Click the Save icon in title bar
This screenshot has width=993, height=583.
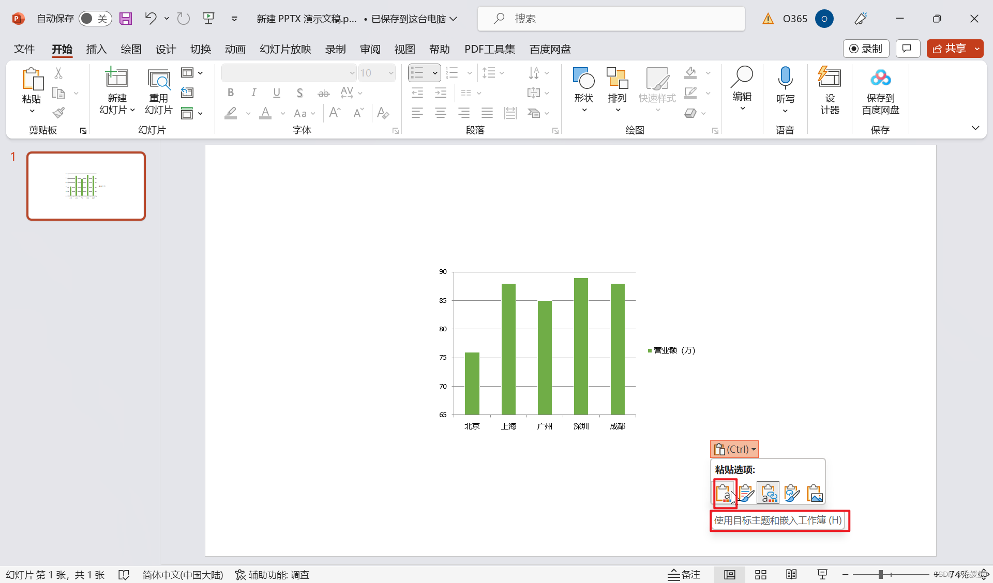pyautogui.click(x=126, y=19)
